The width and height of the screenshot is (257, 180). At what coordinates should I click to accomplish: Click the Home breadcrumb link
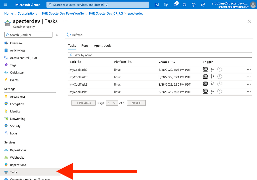click(x=9, y=14)
